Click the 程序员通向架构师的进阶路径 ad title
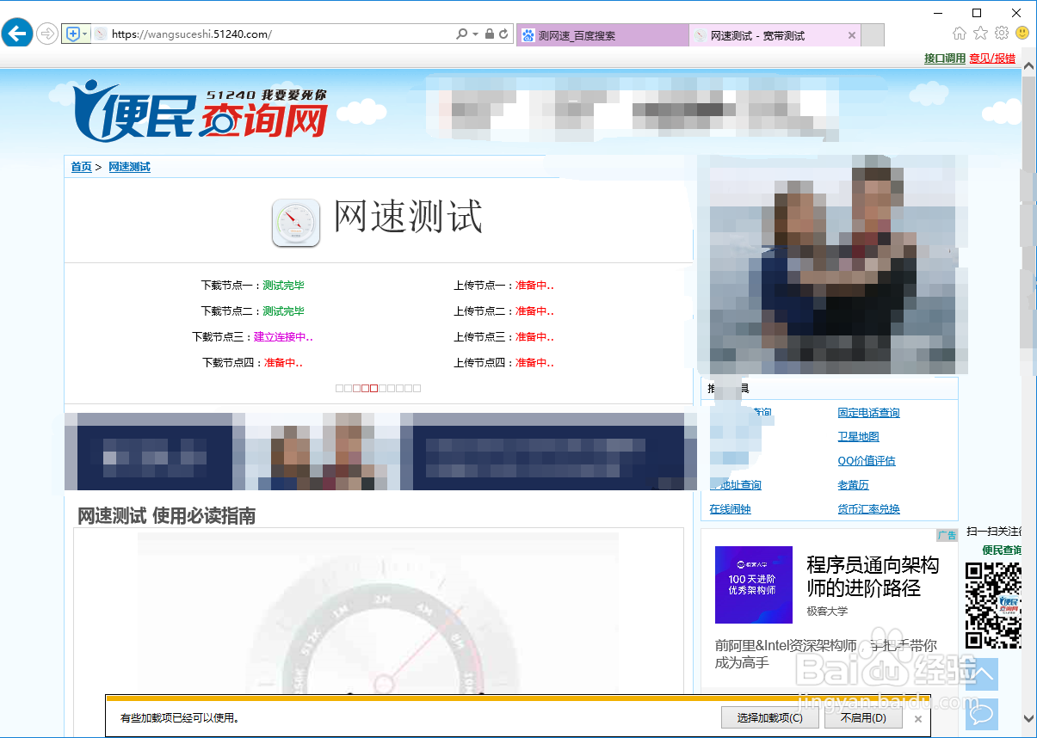The image size is (1037, 738). 873,576
